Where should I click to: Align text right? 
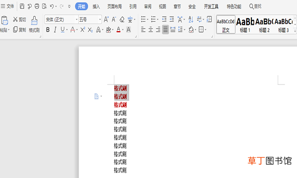pos(158,30)
